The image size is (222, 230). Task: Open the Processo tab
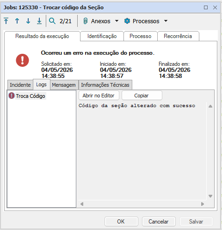140,36
